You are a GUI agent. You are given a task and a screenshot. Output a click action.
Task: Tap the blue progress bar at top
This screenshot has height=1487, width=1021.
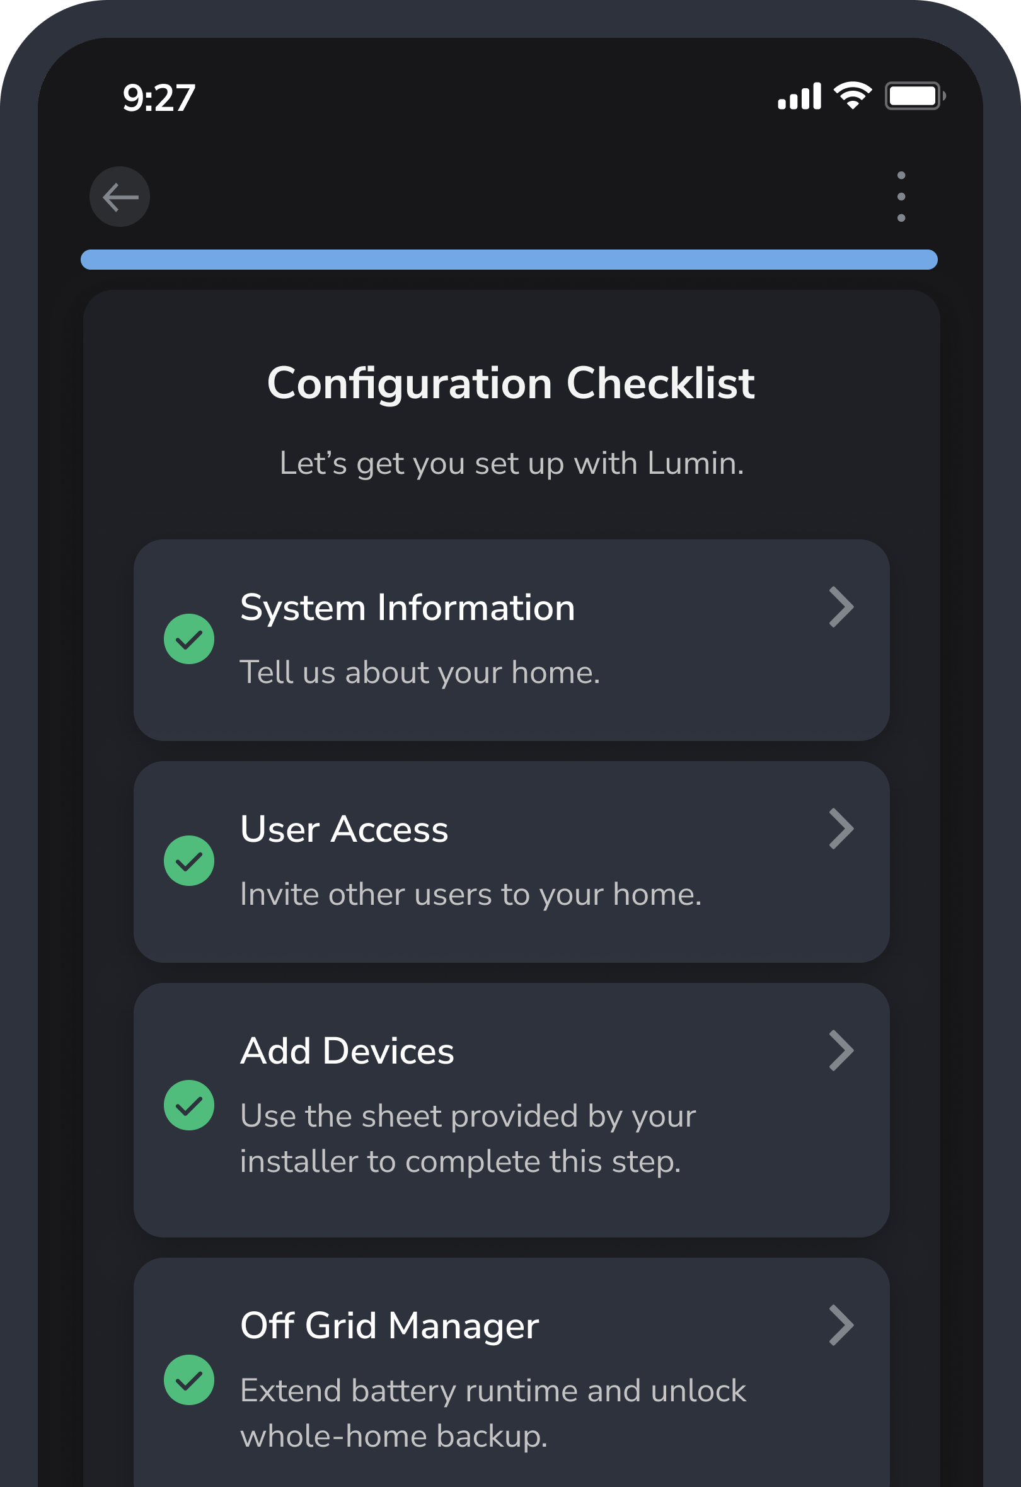[510, 258]
